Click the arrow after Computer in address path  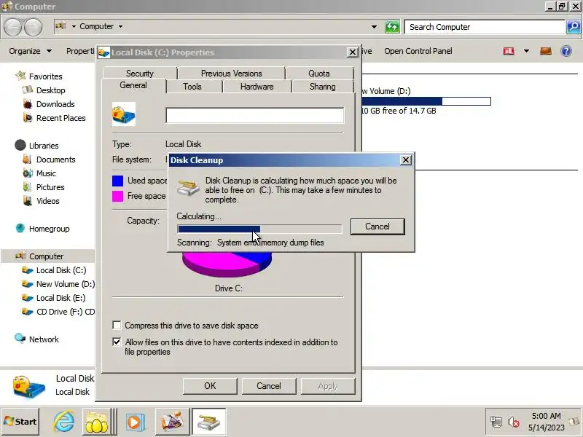click(120, 26)
